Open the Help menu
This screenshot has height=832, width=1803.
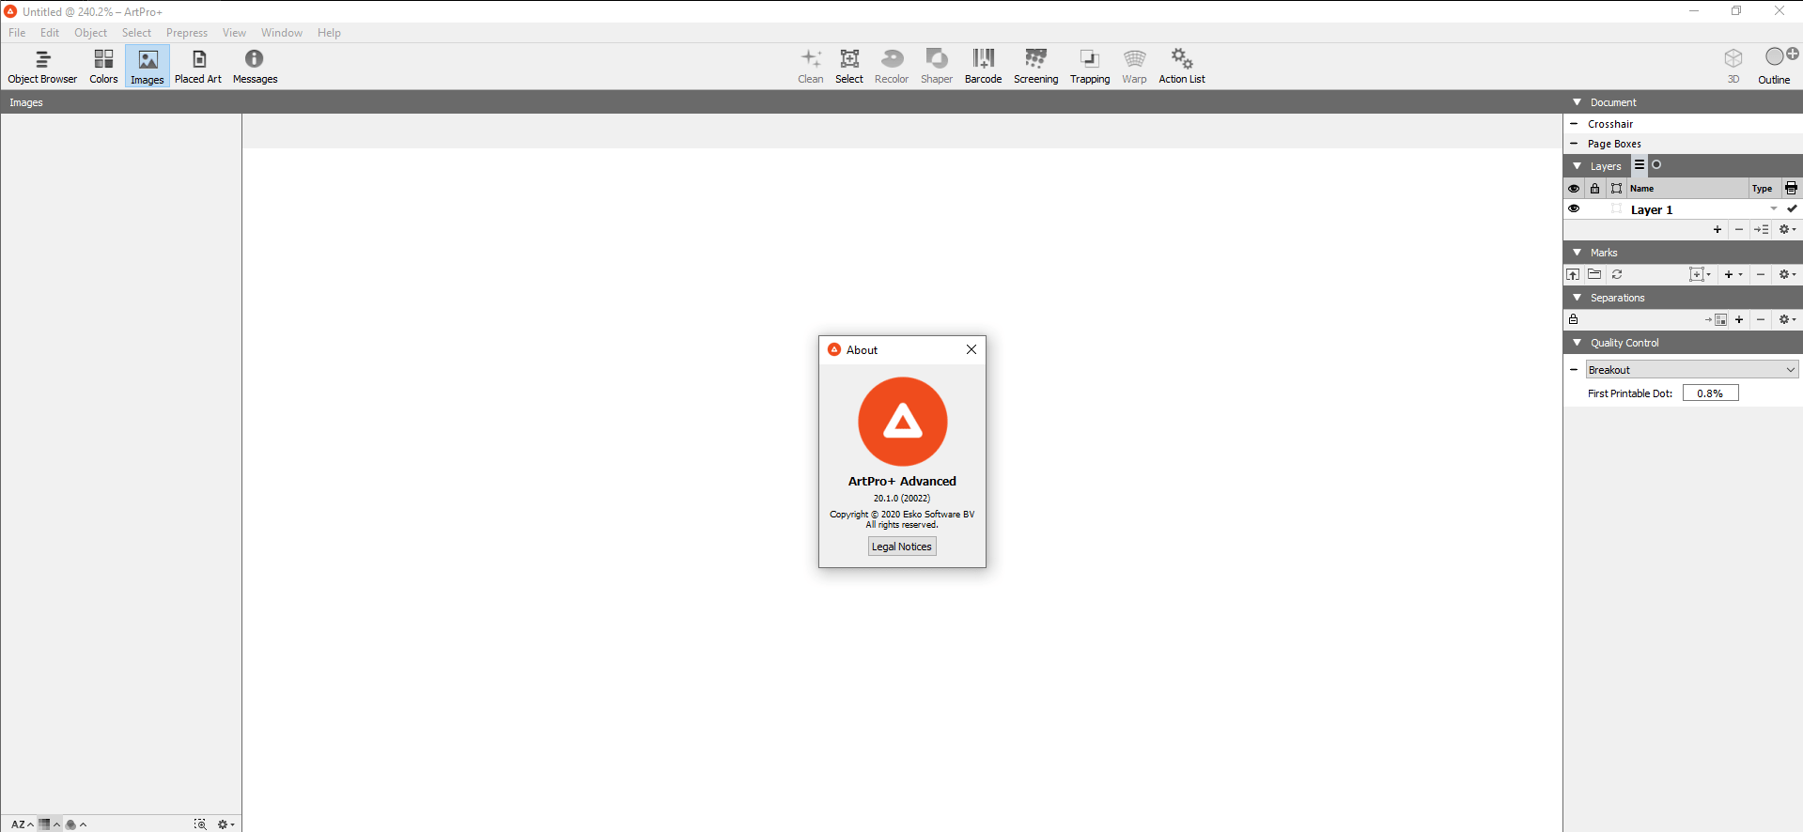click(329, 33)
